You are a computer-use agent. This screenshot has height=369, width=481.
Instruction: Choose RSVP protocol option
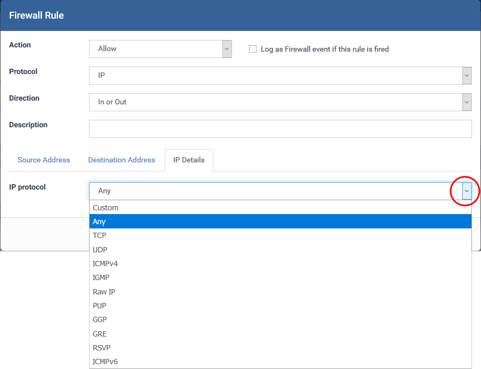click(280, 348)
